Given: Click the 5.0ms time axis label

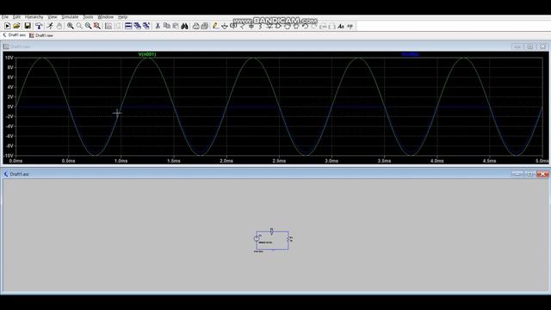Looking at the screenshot, I should pyautogui.click(x=542, y=161).
